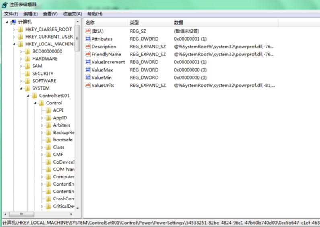Open the 帮助(H) menu
This screenshot has width=320, height=227.
[95, 14]
